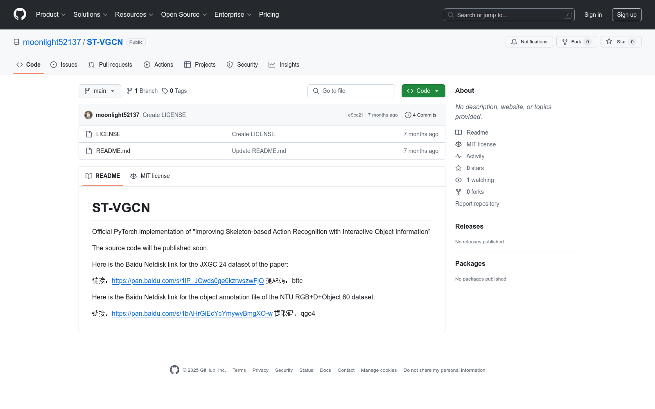The height and width of the screenshot is (409, 655).
Task: View 1 Branch list
Action: tap(142, 91)
